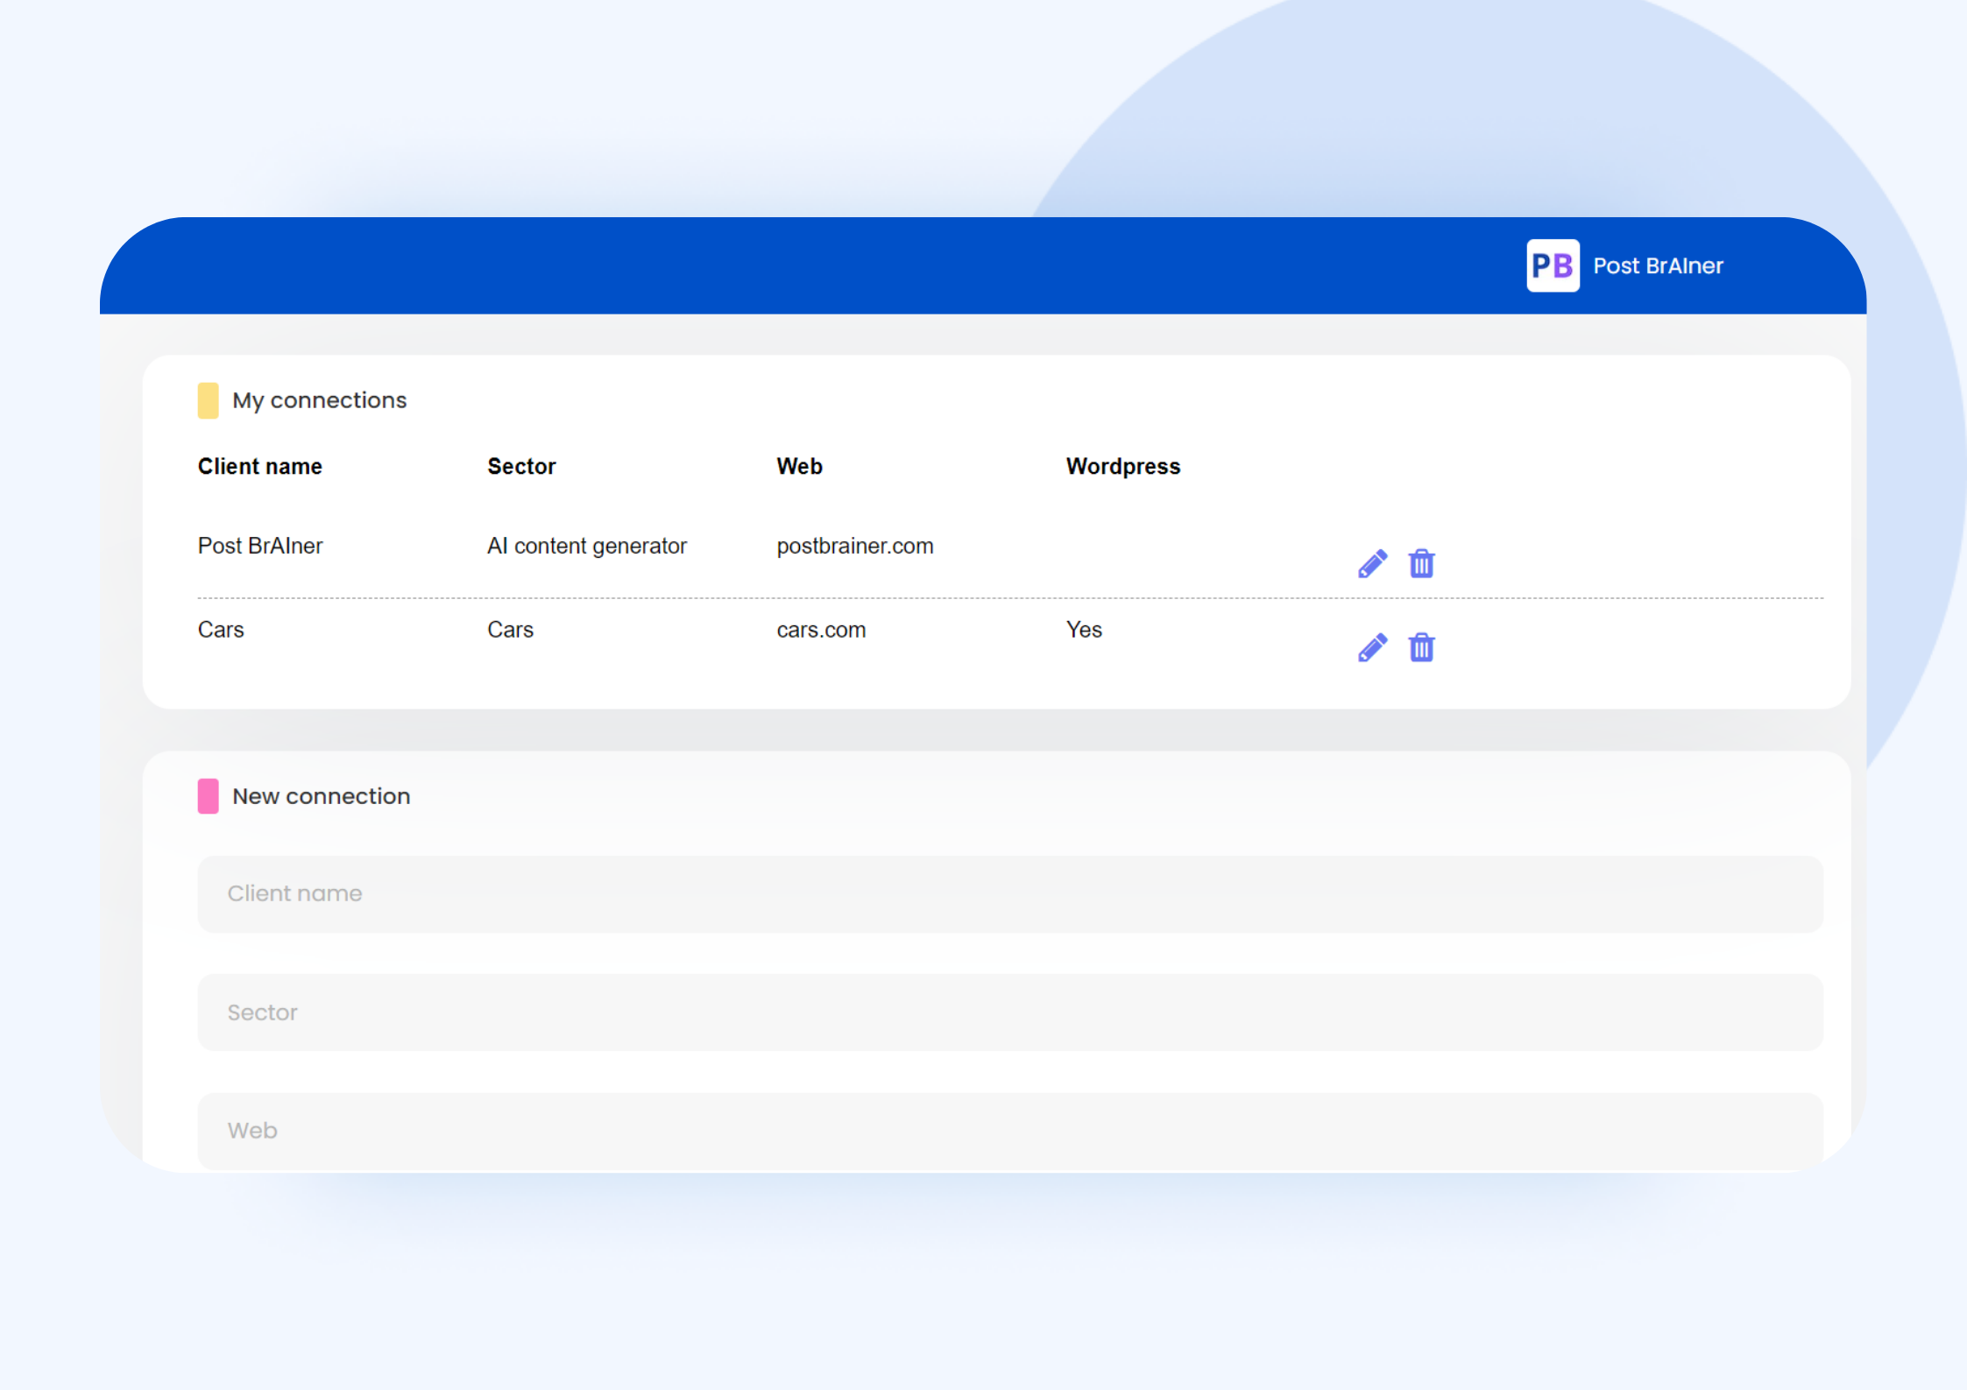Viewport: 1967px width, 1390px height.
Task: Focus the Web input field
Action: click(1009, 1130)
